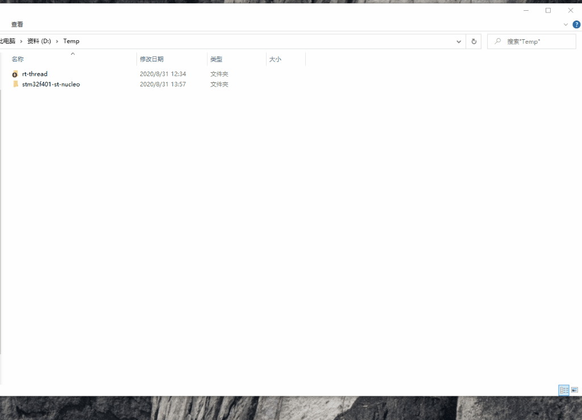This screenshot has height=420, width=582.
Task: Refresh the Temp folder view
Action: [474, 41]
